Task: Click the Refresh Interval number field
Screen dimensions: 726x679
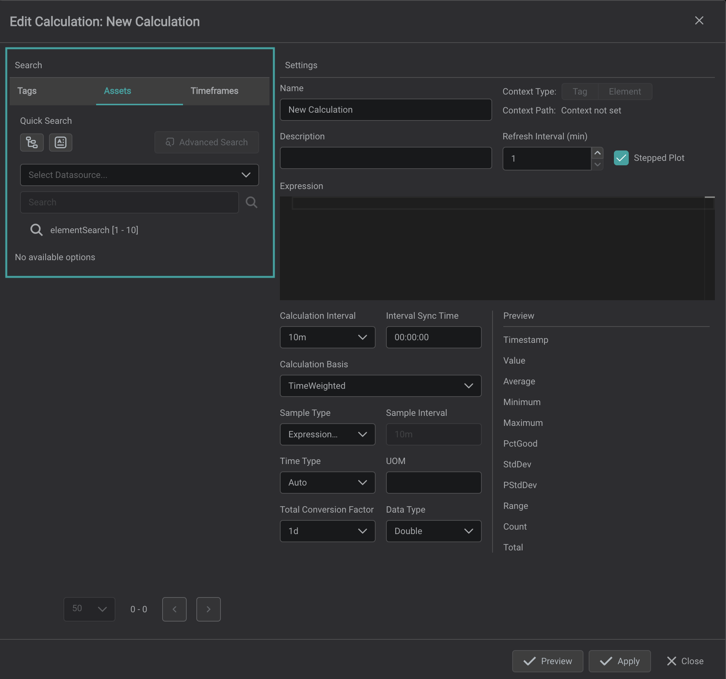Action: (x=547, y=159)
